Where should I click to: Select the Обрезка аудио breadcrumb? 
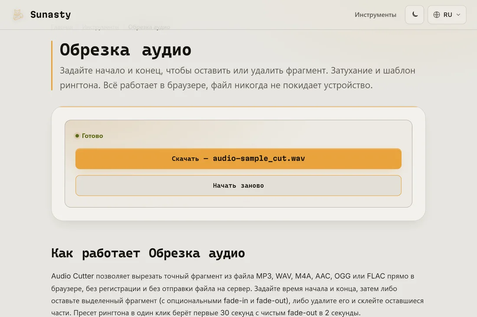149,27
